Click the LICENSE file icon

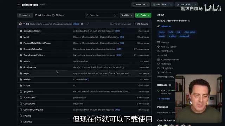tap(21, 122)
